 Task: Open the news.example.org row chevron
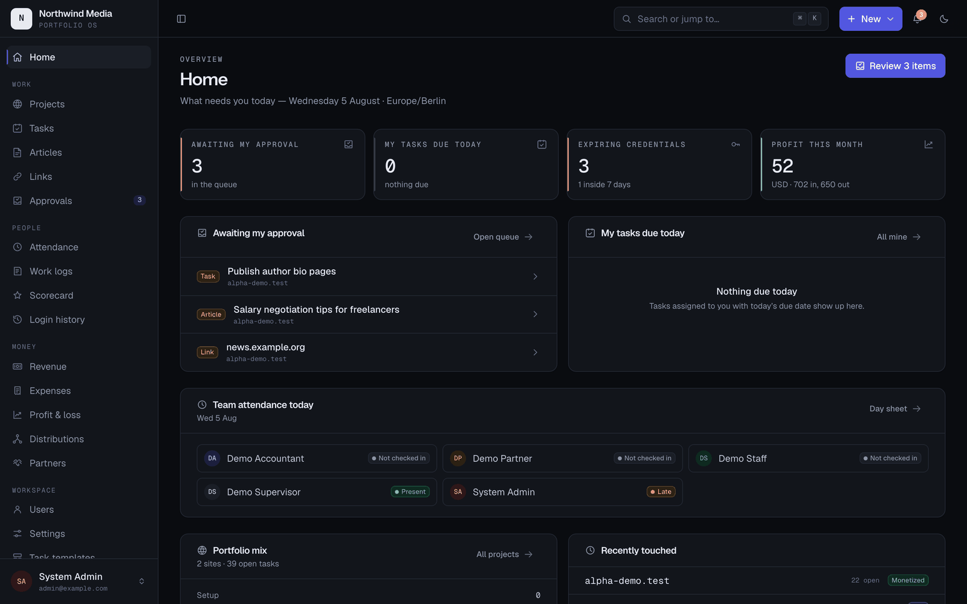(x=535, y=352)
